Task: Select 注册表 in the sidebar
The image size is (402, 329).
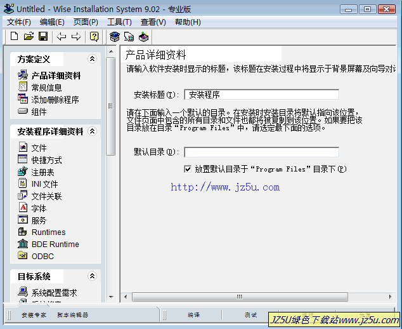Action: (x=43, y=172)
